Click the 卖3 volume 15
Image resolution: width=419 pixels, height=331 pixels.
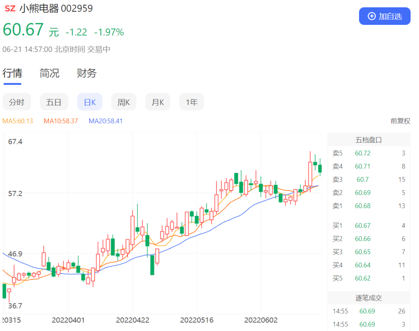click(402, 179)
